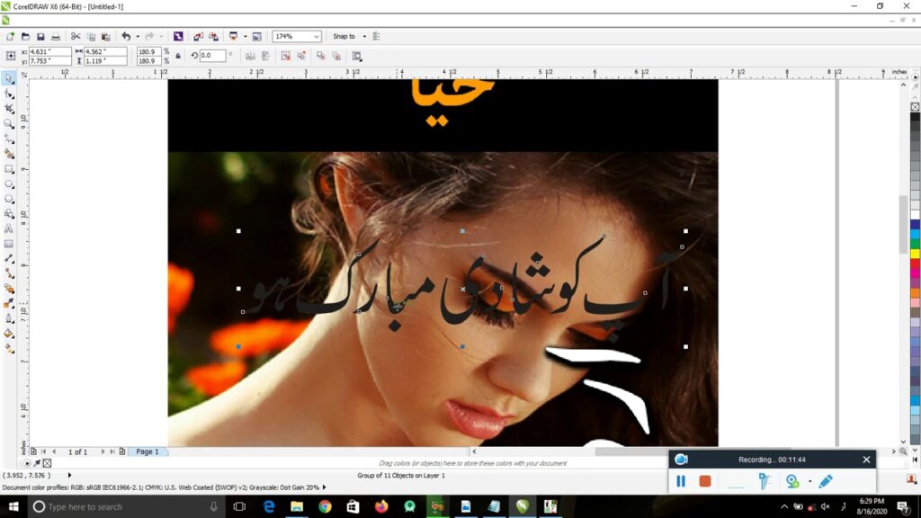This screenshot has width=921, height=518.
Task: Select the Blend effects tool
Action: click(x=9, y=289)
